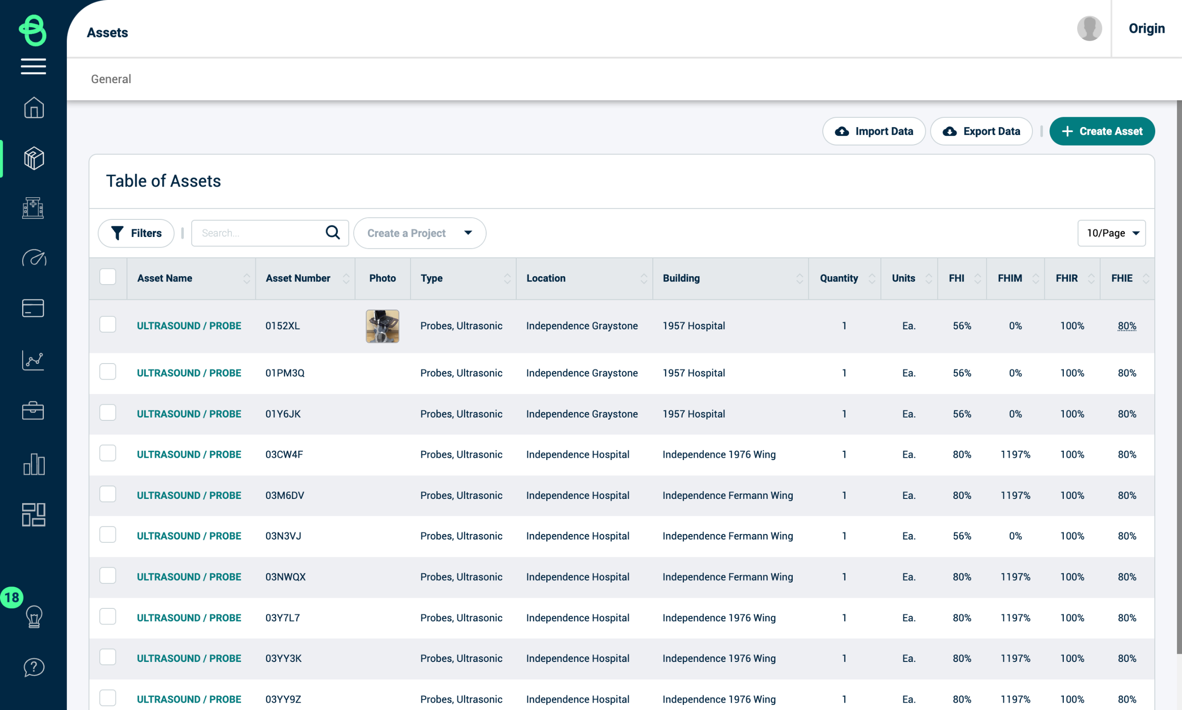Open ULTRASOUND / PROBE link for 01PM3Q
Image resolution: width=1182 pixels, height=710 pixels.
pos(189,373)
